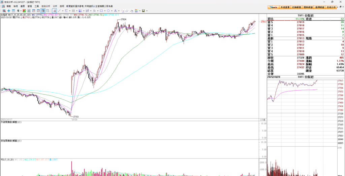
Task: Open the multicolor palette grid icon
Action: [136, 11]
